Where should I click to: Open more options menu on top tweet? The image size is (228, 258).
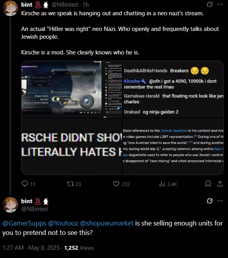220,4
